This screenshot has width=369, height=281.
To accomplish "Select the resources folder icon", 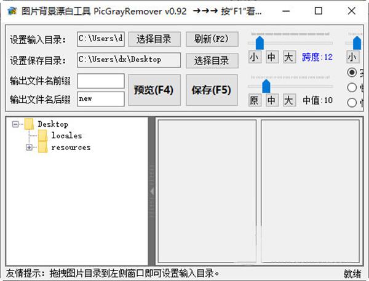I will (x=42, y=148).
